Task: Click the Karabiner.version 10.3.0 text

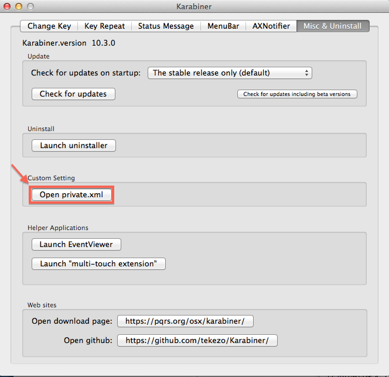Action: [69, 43]
